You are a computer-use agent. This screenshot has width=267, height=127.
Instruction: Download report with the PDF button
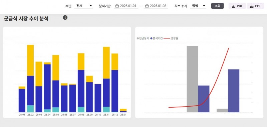pyautogui.click(x=237, y=6)
